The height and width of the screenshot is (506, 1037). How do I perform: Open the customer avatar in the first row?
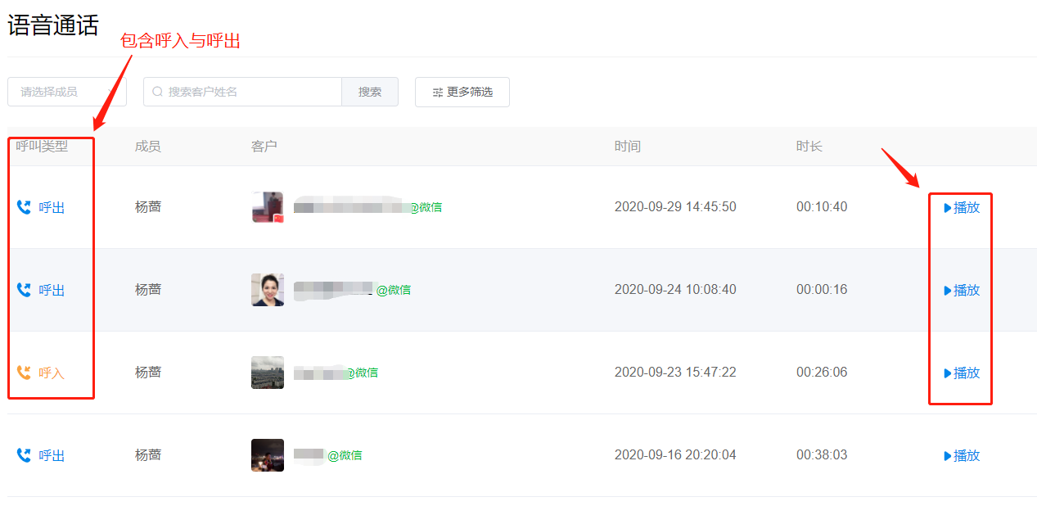coord(268,207)
